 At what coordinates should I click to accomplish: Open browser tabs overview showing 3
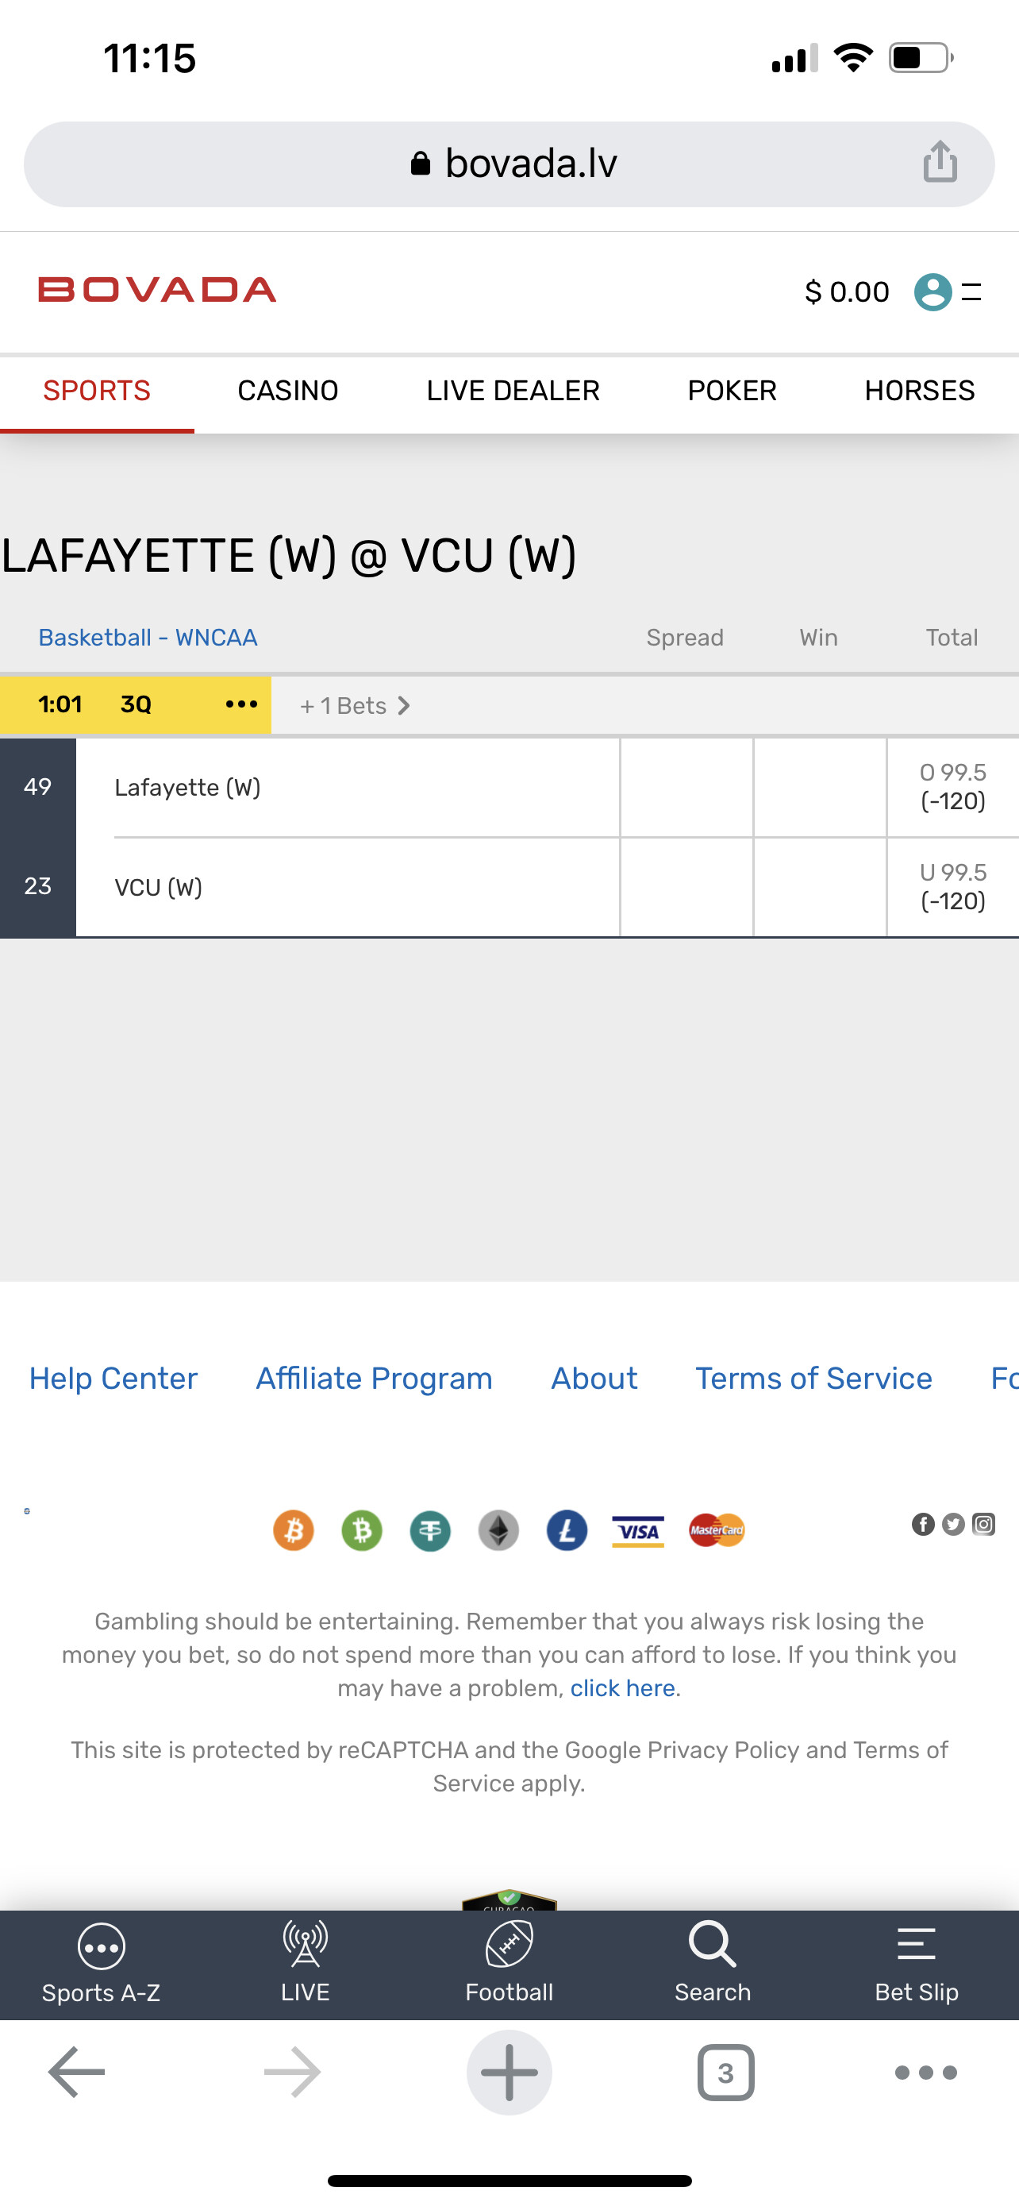[725, 2073]
